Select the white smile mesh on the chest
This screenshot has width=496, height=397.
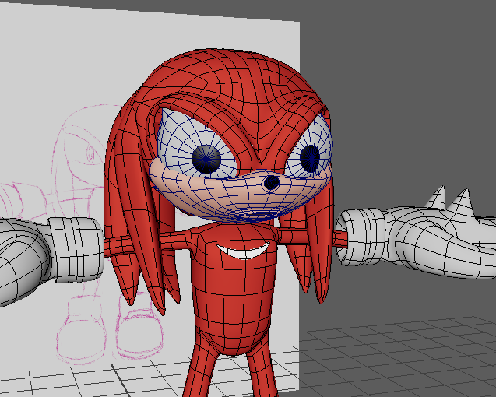pyautogui.click(x=242, y=252)
